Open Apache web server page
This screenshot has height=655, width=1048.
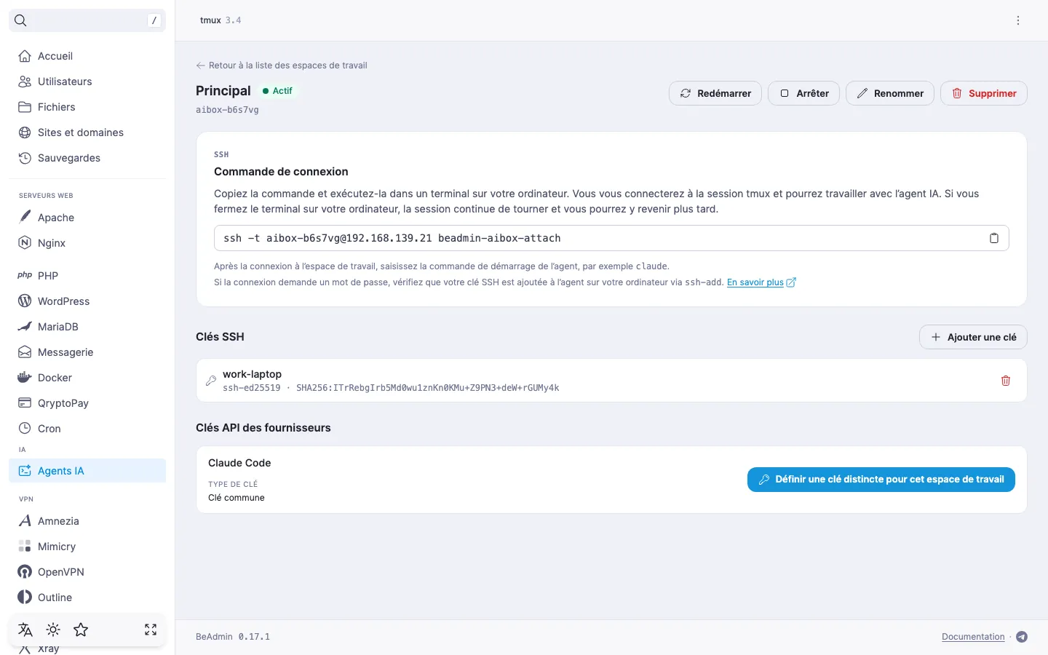87,218
